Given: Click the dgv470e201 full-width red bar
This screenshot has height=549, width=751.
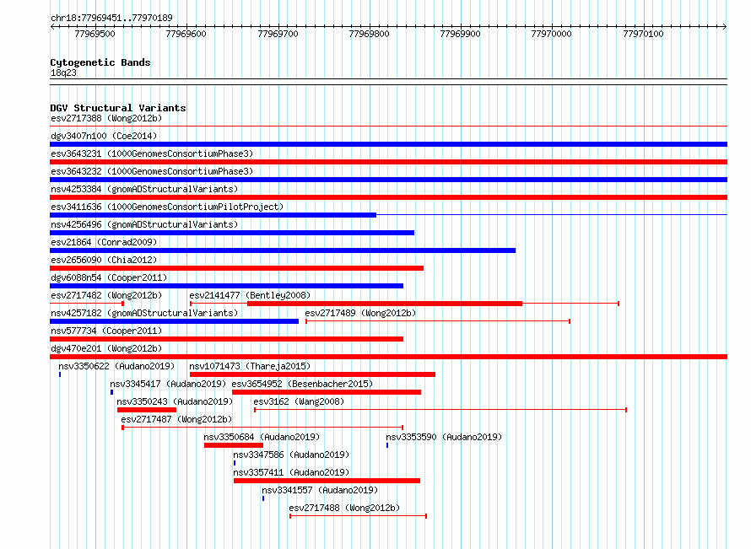Looking at the screenshot, I should click(x=388, y=357).
